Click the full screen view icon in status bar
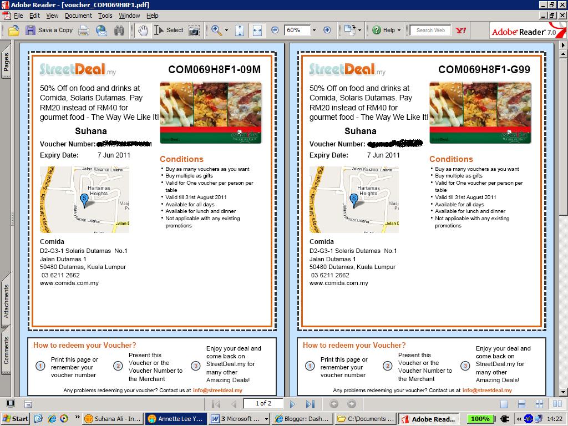The image size is (568, 426). (11, 404)
